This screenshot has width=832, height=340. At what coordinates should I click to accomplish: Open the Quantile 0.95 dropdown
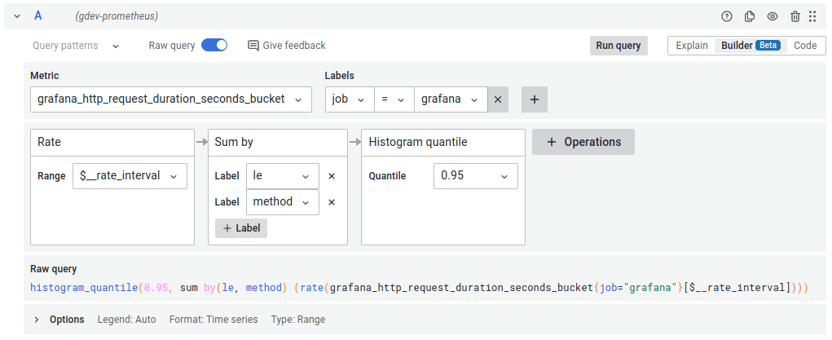click(475, 176)
